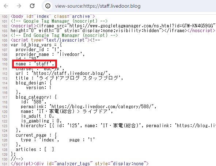Click the name: 'IT・家電(総合) > ライブドア' line
This screenshot has height=166, width=216.
(67, 111)
